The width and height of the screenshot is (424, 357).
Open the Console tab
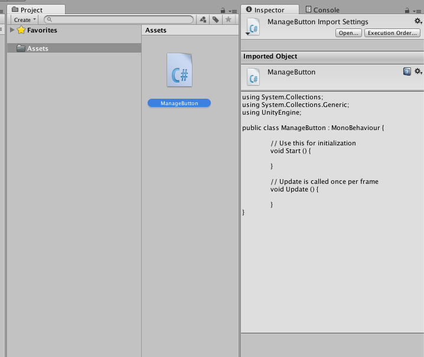322,9
